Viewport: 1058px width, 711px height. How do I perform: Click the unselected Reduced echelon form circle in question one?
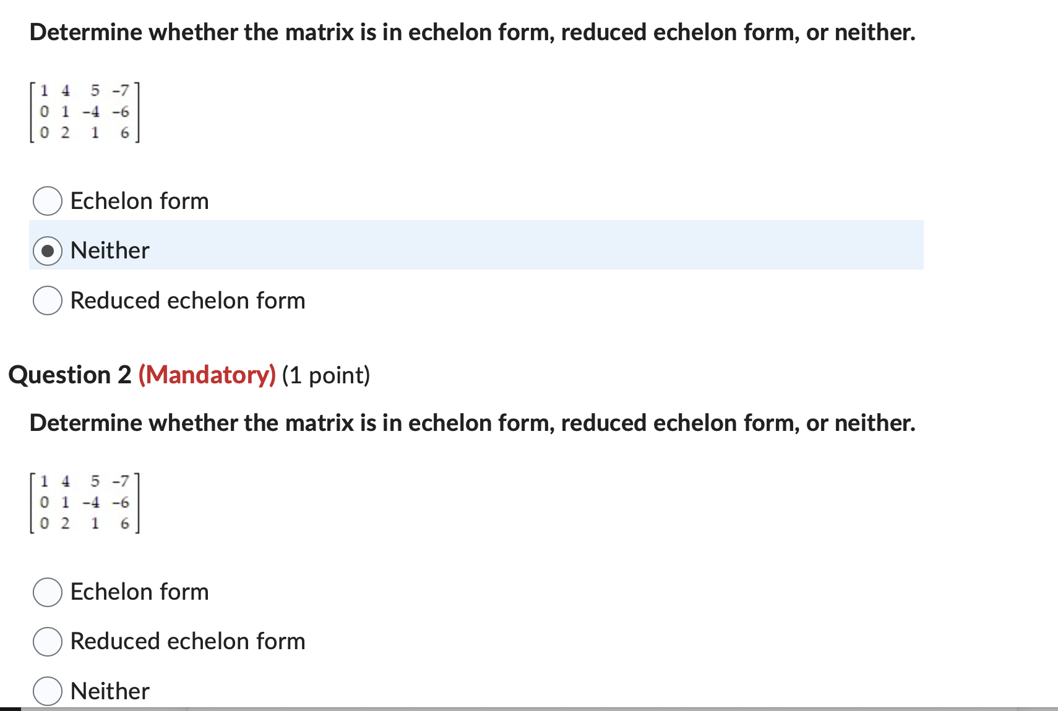pyautogui.click(x=47, y=300)
